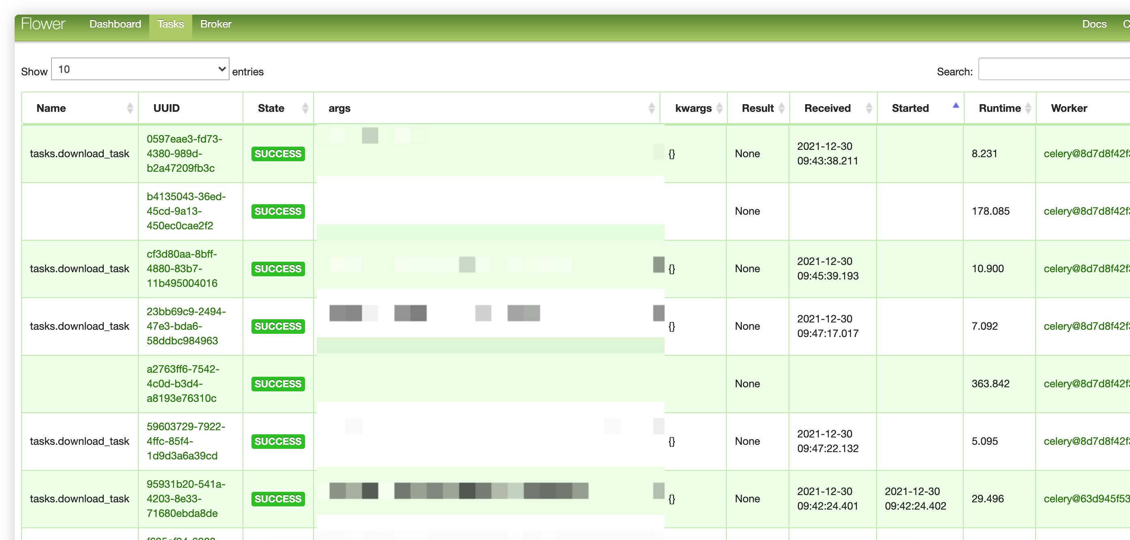Open the Dashboard tab
1130x540 pixels.
pos(115,24)
